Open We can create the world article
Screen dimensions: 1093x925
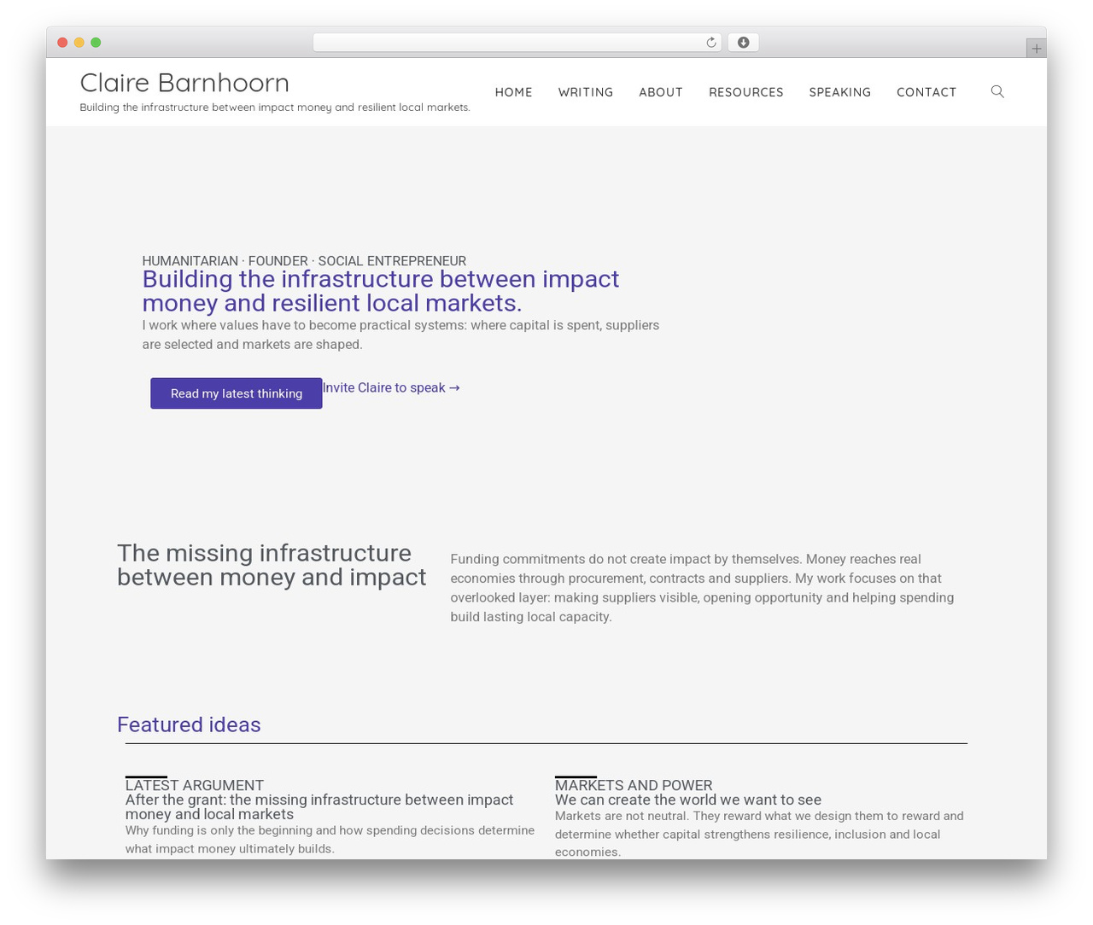688,800
